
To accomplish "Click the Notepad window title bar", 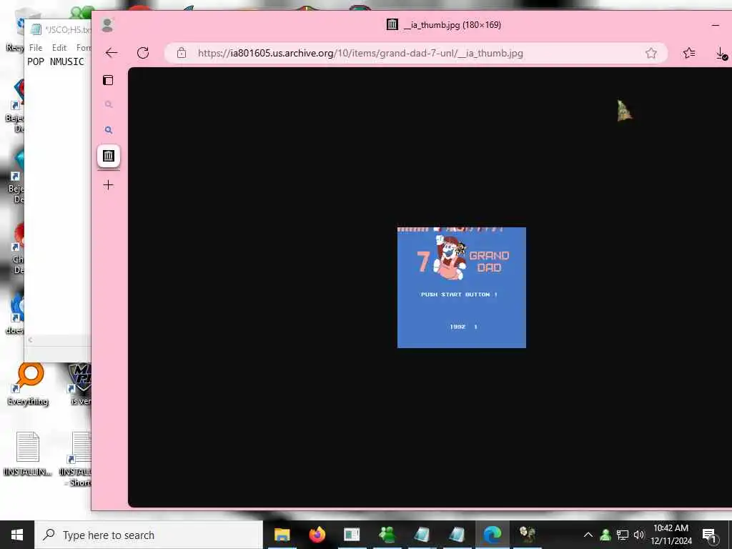I will tap(59, 29).
